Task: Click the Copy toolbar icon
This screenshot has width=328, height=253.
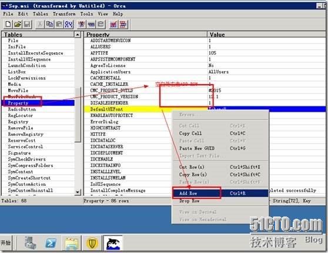Action: coord(49,24)
